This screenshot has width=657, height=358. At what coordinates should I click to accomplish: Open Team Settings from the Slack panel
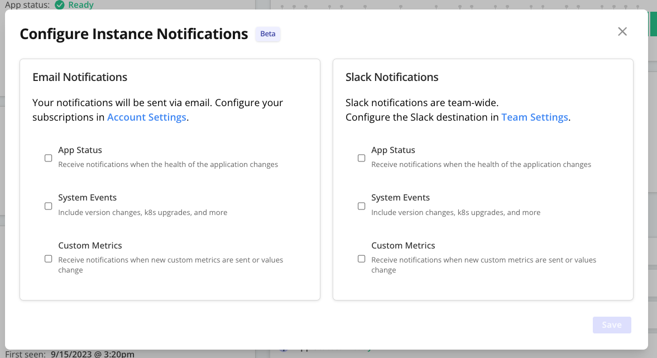[534, 117]
